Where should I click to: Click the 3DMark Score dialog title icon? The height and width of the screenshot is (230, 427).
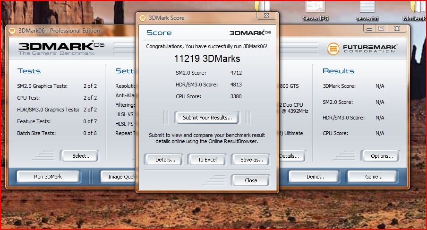[143, 18]
